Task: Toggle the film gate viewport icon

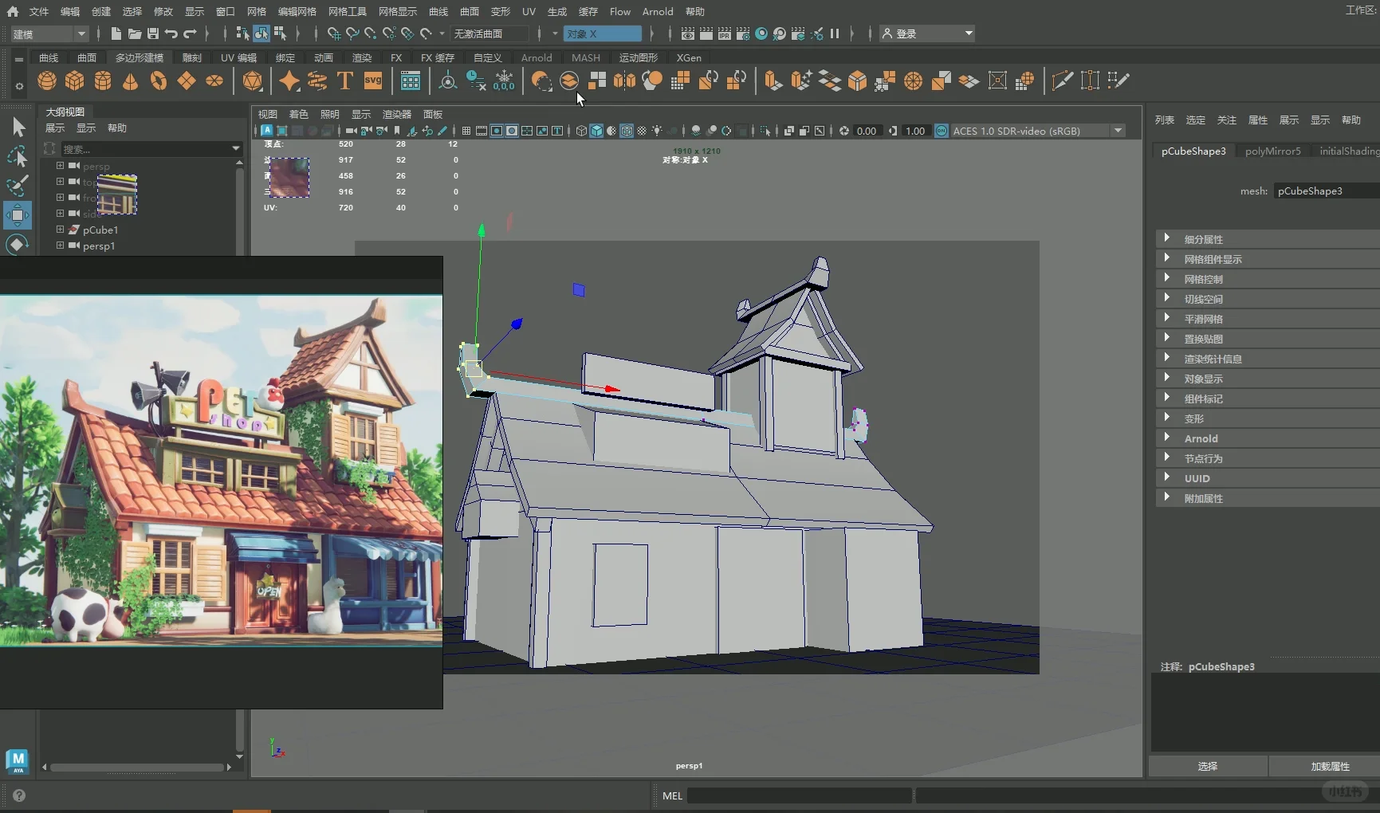Action: click(x=482, y=131)
